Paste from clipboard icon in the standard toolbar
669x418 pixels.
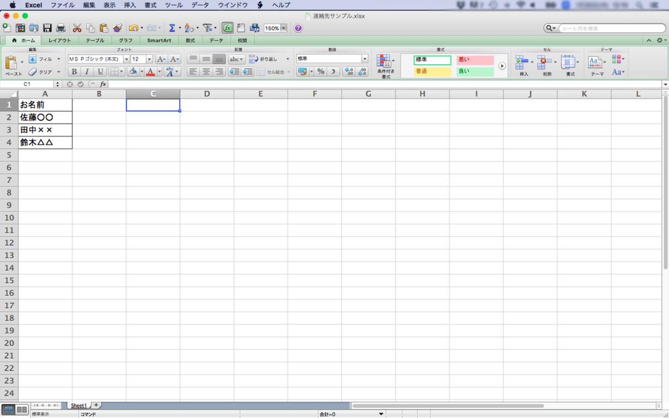(x=104, y=28)
